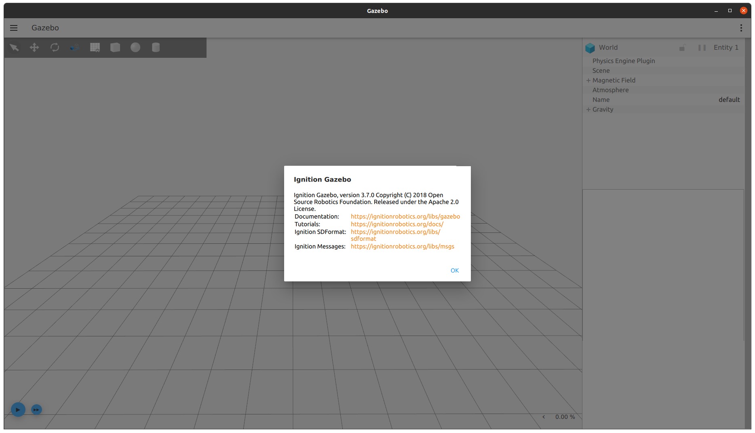Click the 'Entity 1' label
Screen dimensions: 755x433
(x=726, y=48)
